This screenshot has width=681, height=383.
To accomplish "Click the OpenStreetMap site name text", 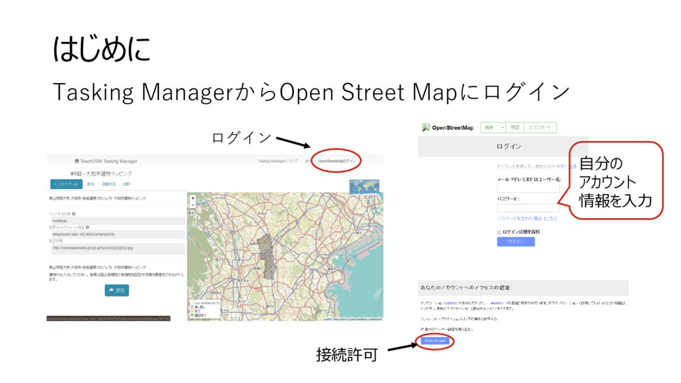I will (x=452, y=128).
